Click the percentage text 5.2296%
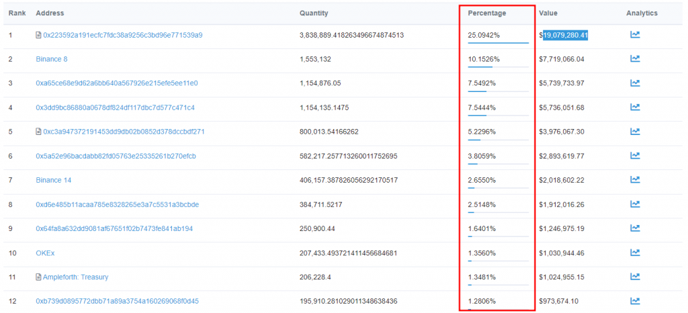 pos(482,132)
